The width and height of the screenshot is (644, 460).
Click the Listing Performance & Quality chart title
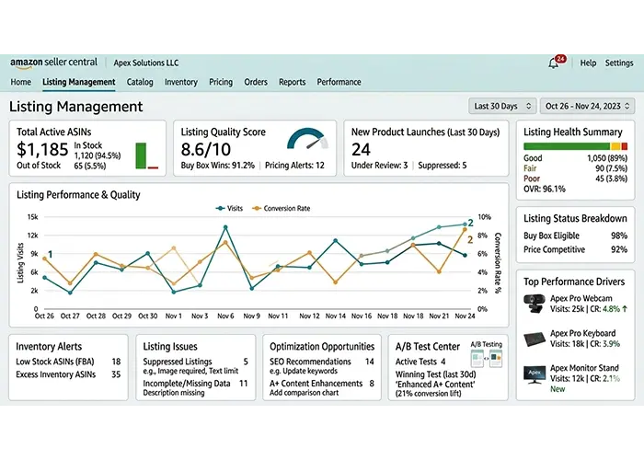click(78, 195)
